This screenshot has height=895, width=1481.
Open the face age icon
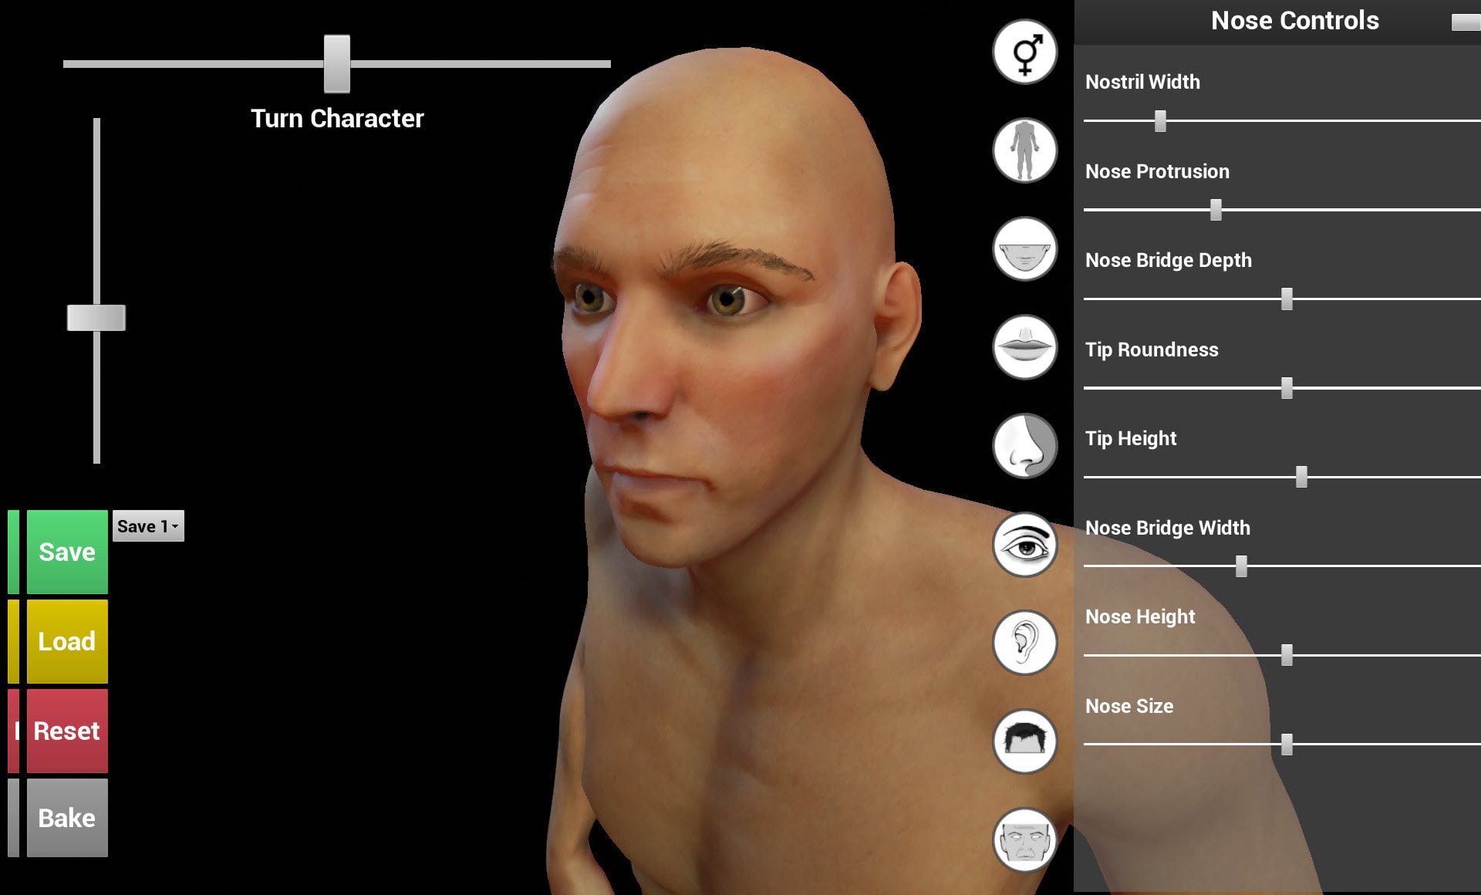pos(1024,840)
